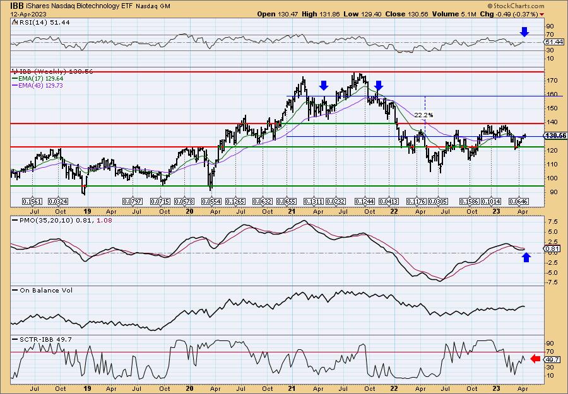Click the 0.0324 dividend value

58,201
